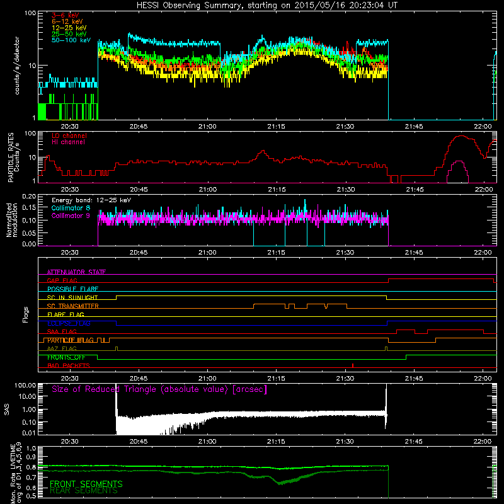Click the SC IN SUNLIGHT flag label
This screenshot has height=504, width=504.
[72, 297]
